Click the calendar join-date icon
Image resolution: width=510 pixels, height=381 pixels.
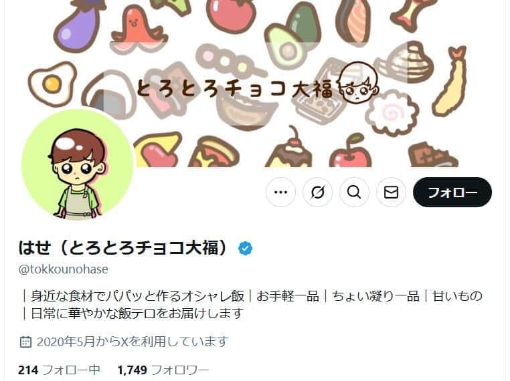[25, 342]
